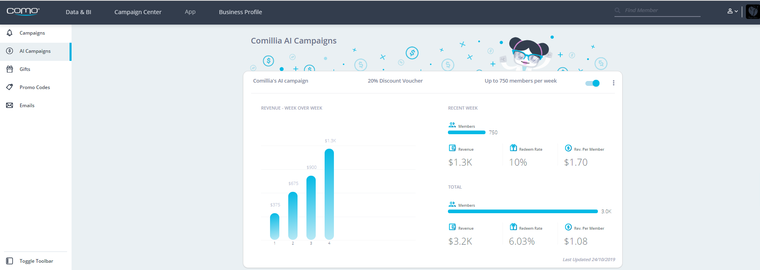This screenshot has width=760, height=270.
Task: Click the week 1 revenue bar
Action: (274, 226)
